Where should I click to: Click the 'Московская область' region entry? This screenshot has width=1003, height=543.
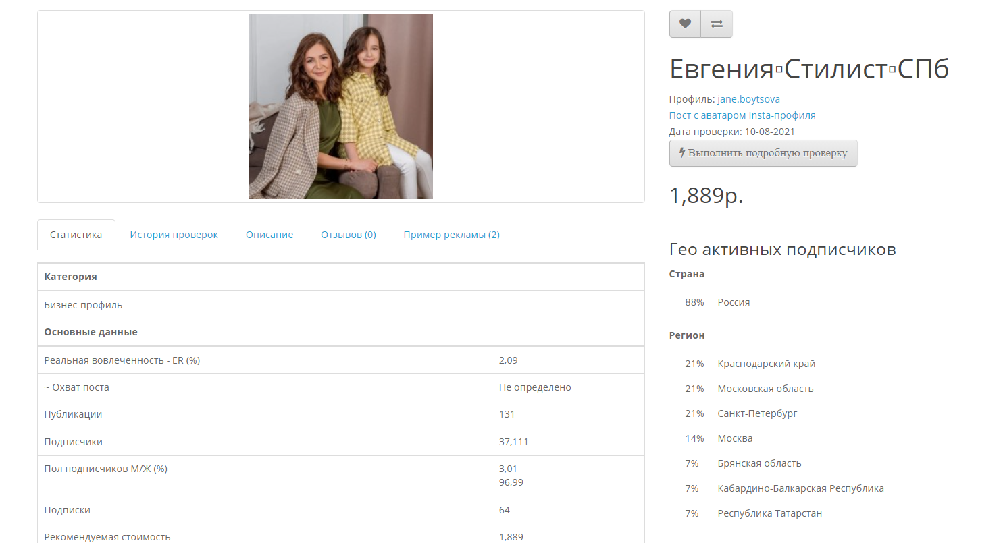[x=766, y=389]
